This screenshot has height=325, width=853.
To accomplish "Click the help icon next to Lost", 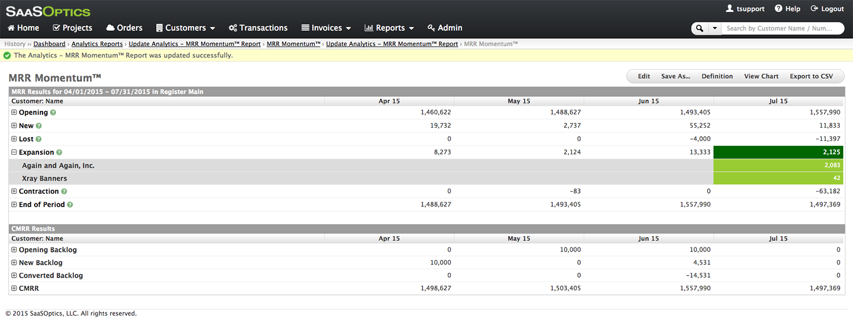I will [x=38, y=139].
